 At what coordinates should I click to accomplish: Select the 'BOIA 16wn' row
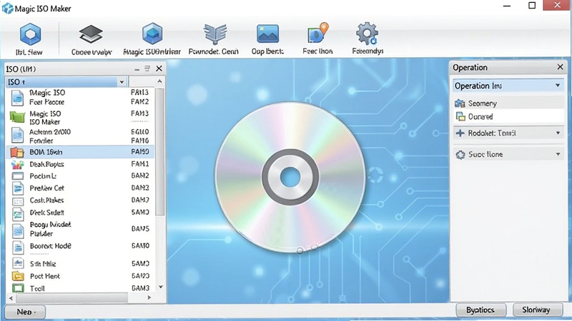tap(80, 152)
